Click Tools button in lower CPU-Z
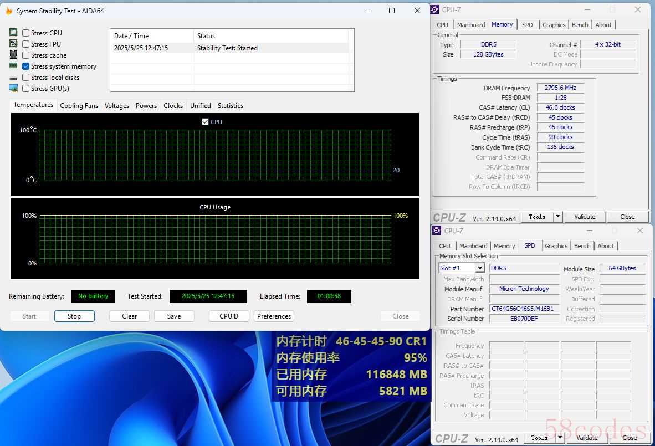This screenshot has height=446, width=655. click(x=539, y=437)
